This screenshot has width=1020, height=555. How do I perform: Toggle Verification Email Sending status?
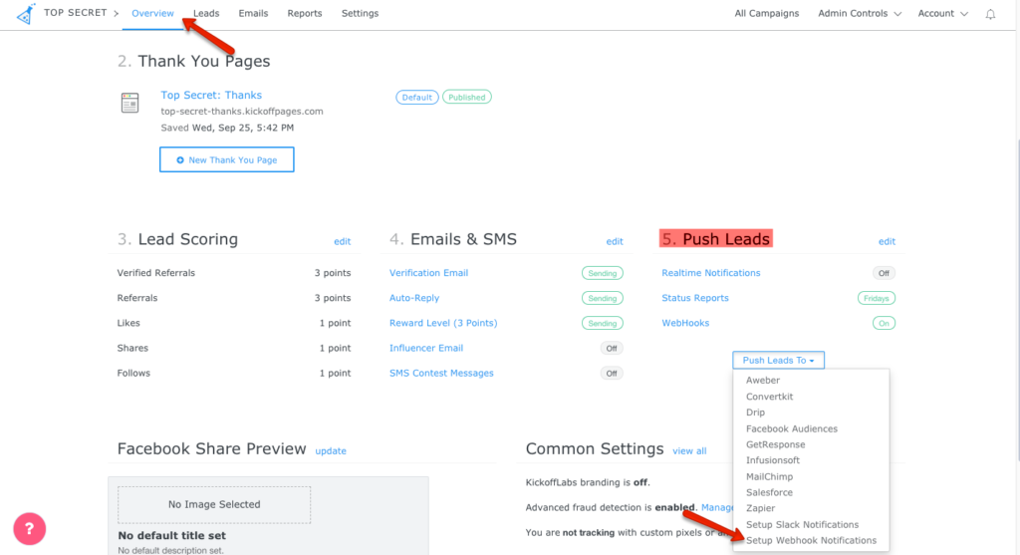tap(603, 273)
